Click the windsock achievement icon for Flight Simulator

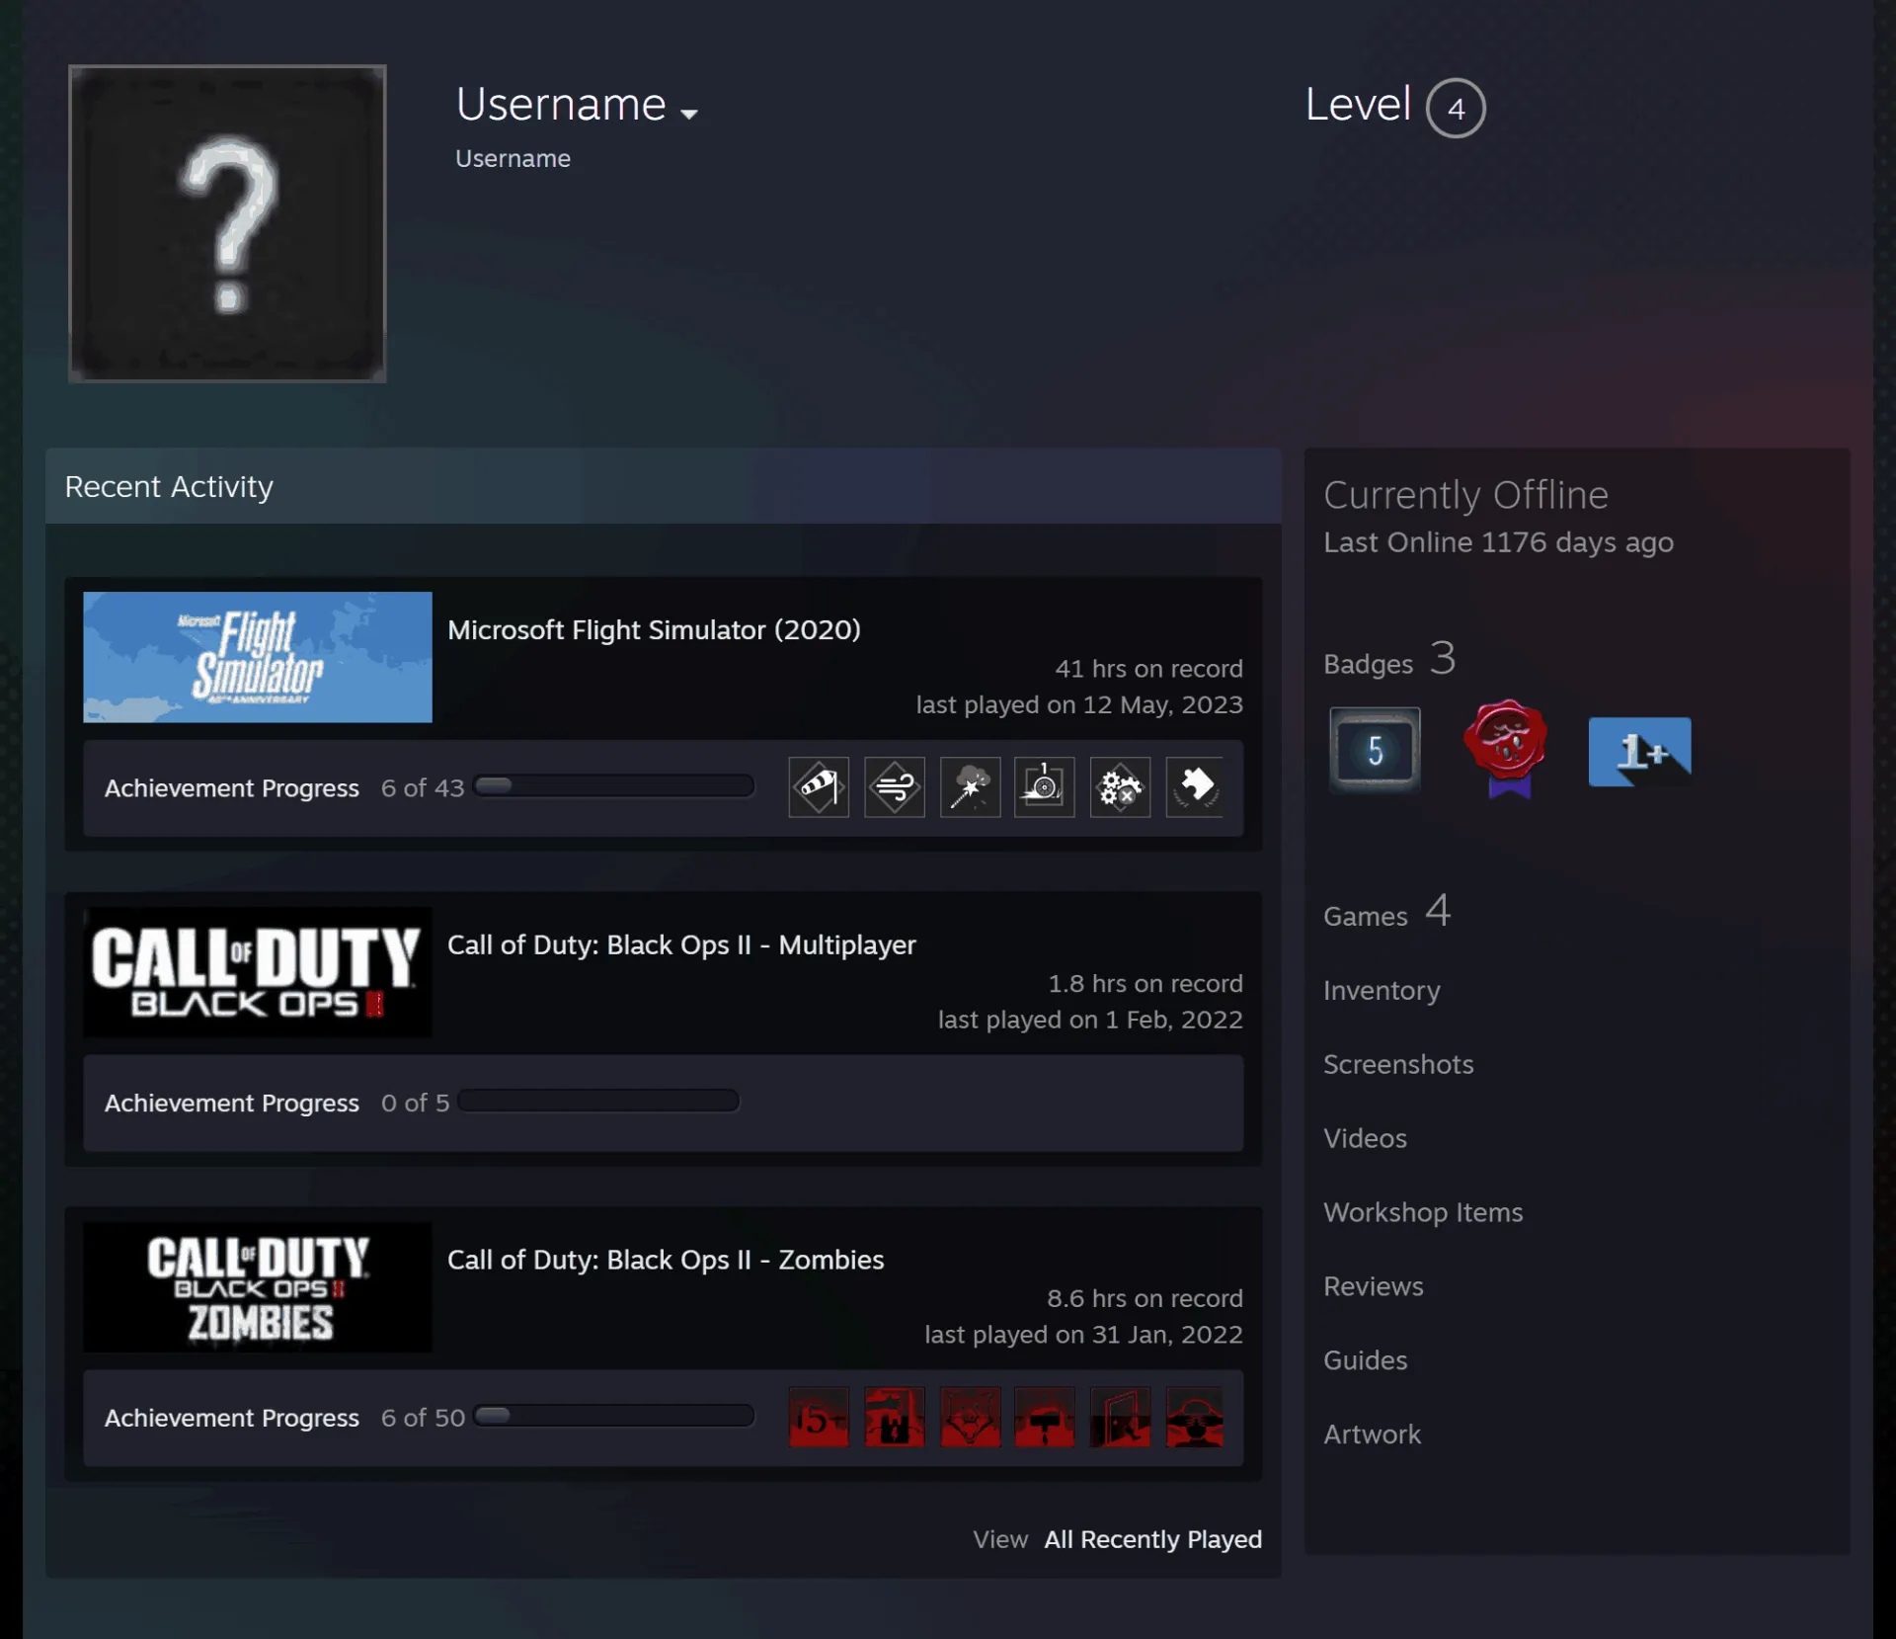(x=819, y=787)
